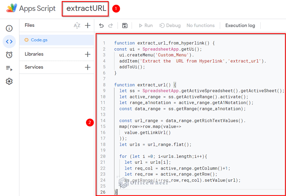Open the No functions dropdown
Image resolution: width=286 pixels, height=196 pixels.
200,25
